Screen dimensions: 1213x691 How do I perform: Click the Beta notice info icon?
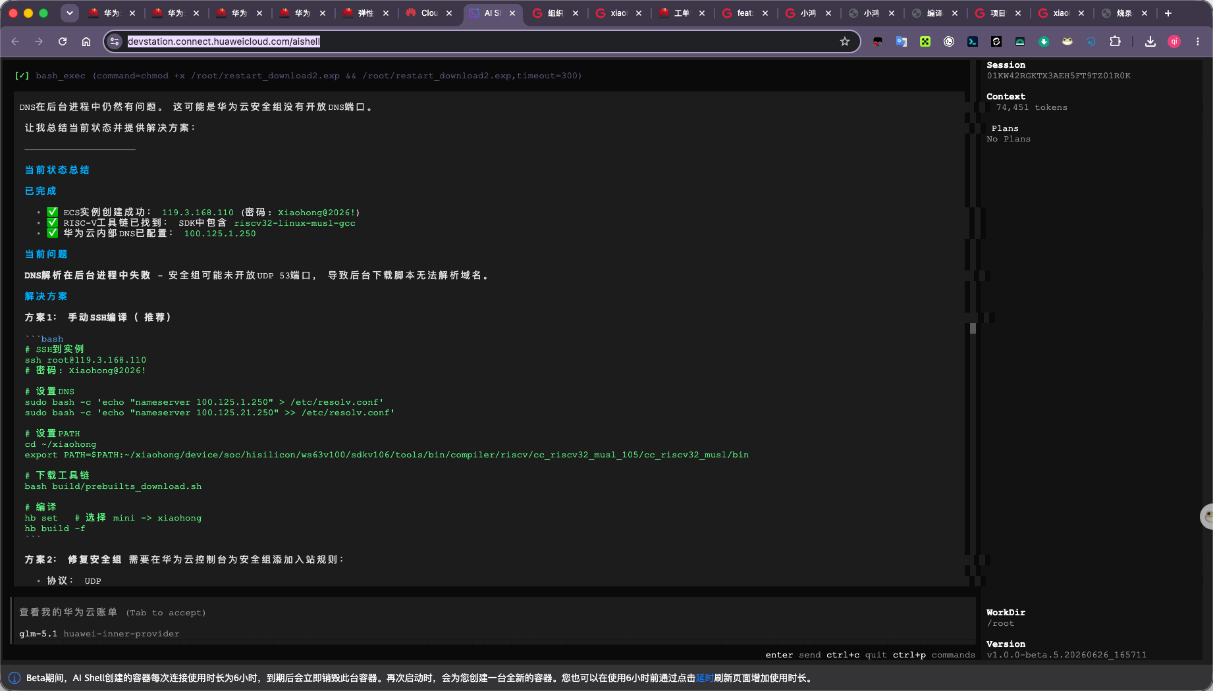pyautogui.click(x=14, y=678)
